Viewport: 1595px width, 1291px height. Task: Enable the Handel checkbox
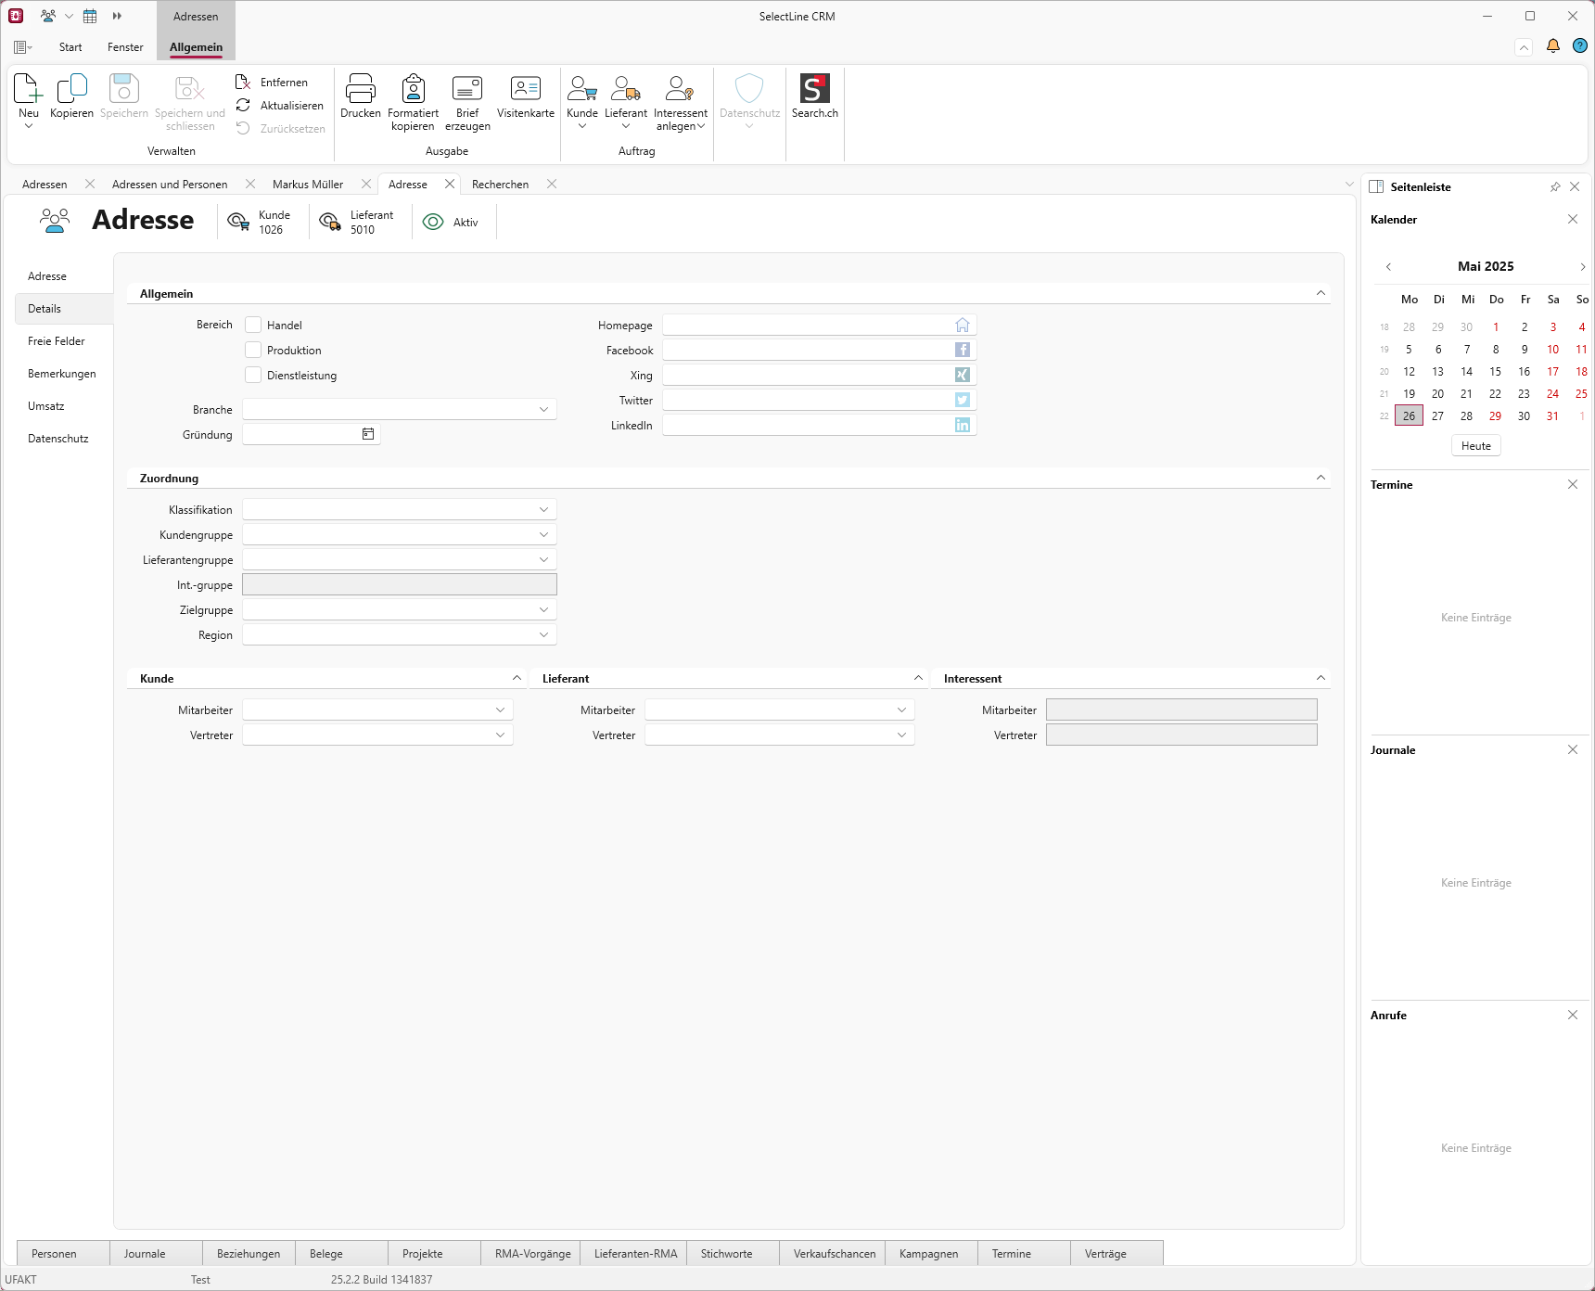(253, 325)
